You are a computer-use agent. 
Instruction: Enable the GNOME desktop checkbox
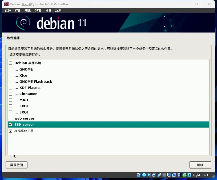[x=11, y=69]
